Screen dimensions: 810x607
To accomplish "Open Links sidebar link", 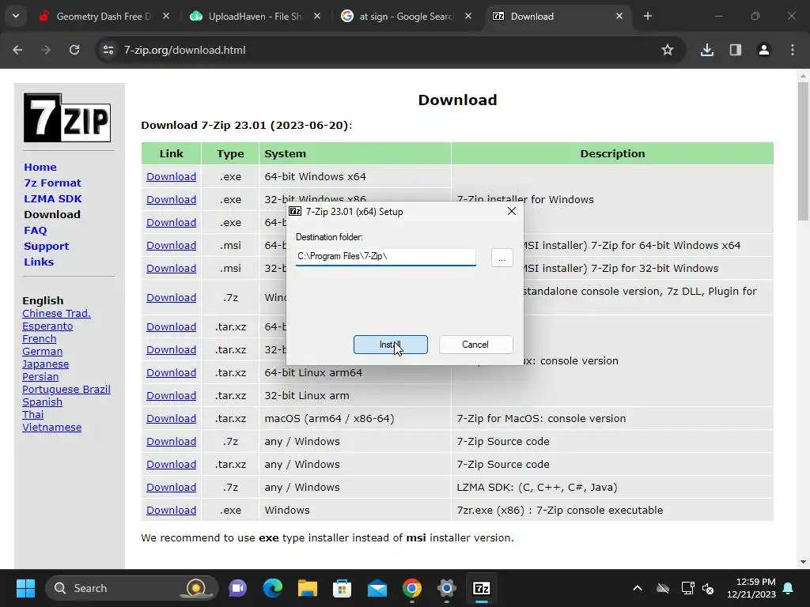I will click(39, 262).
